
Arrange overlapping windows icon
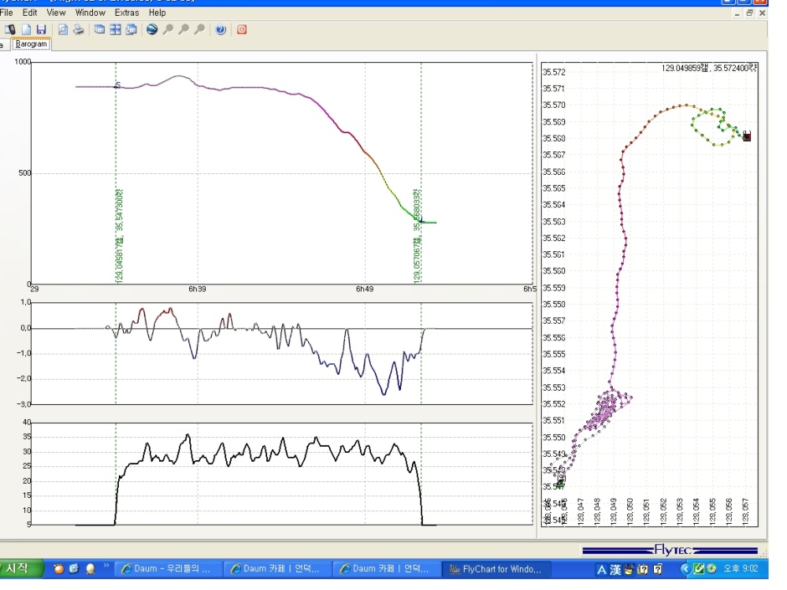click(131, 29)
